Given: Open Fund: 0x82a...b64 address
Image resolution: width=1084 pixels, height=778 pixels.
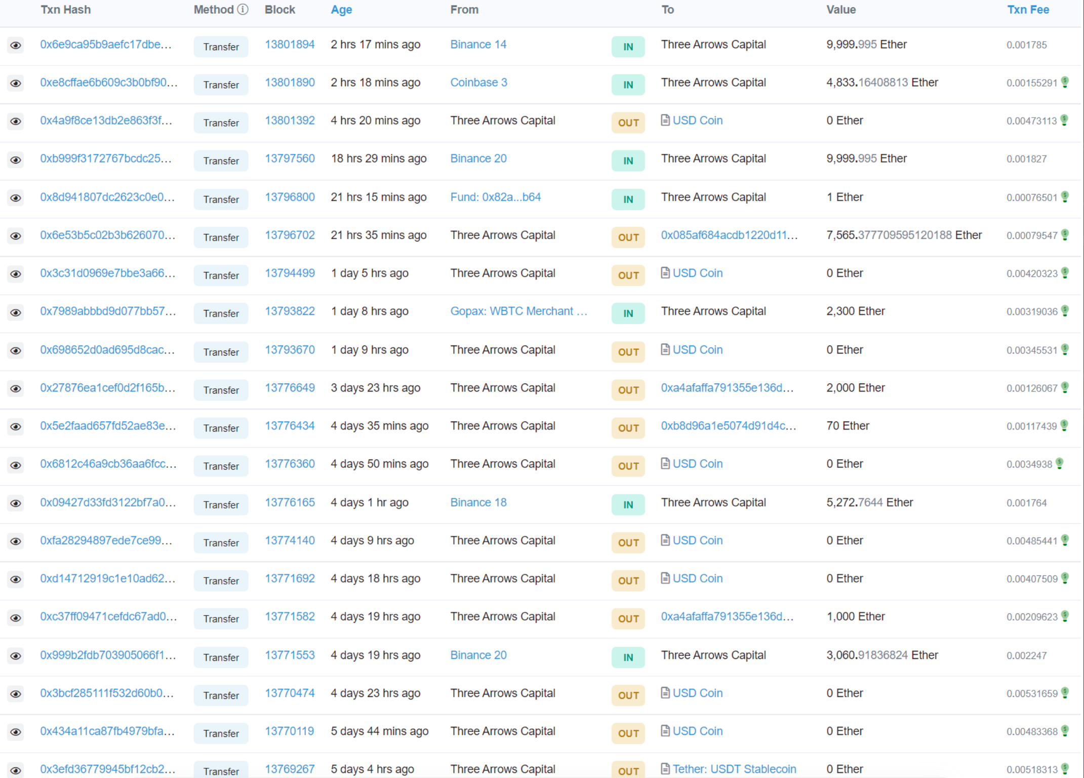Looking at the screenshot, I should 496,197.
